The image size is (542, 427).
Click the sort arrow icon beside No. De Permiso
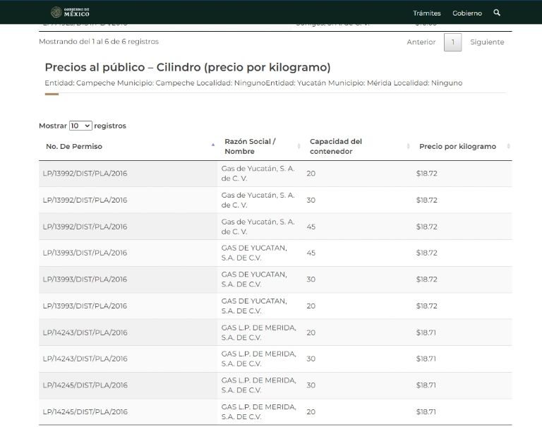pyautogui.click(x=213, y=145)
